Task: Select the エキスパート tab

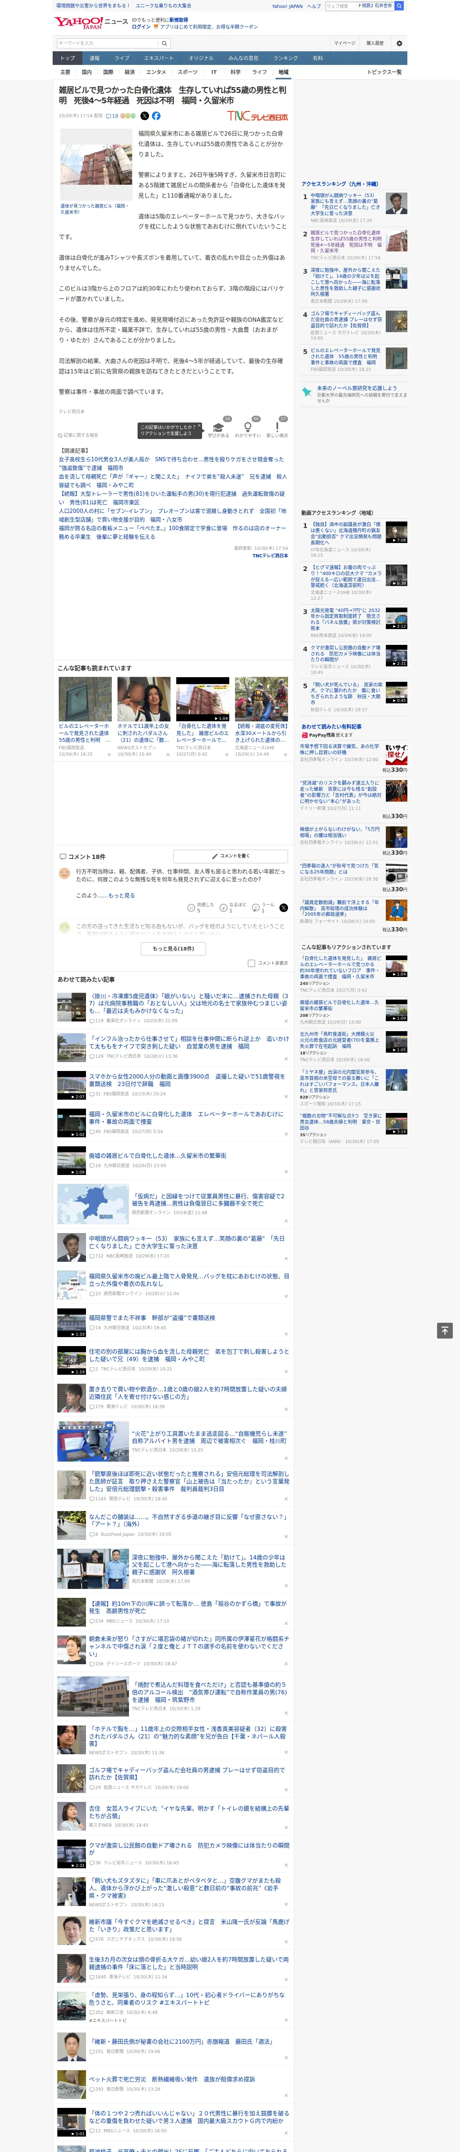Action: (x=159, y=58)
